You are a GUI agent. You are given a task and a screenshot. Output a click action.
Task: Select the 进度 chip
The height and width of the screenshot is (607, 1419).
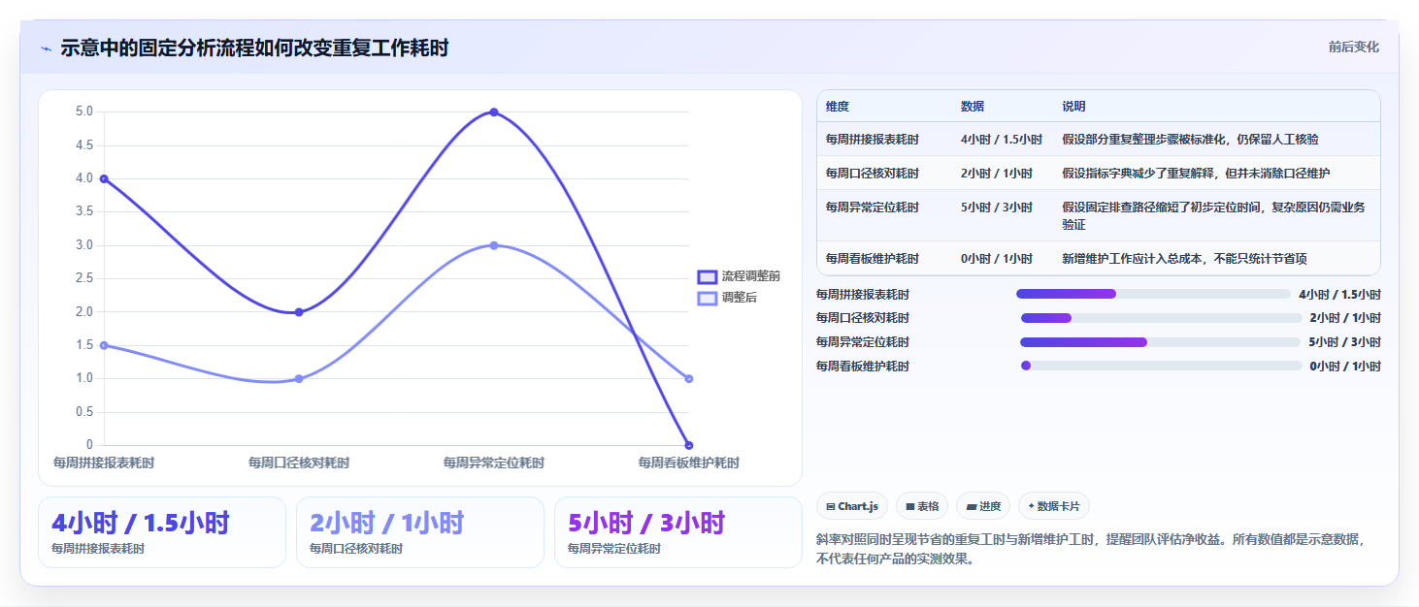click(983, 506)
